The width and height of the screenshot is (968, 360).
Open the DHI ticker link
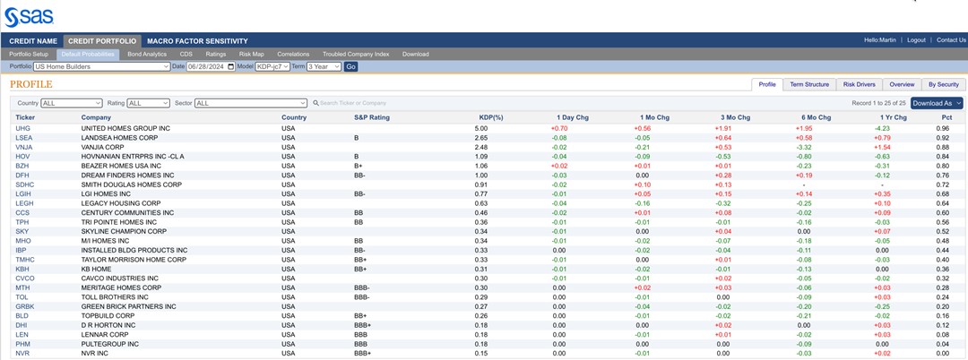(x=22, y=325)
